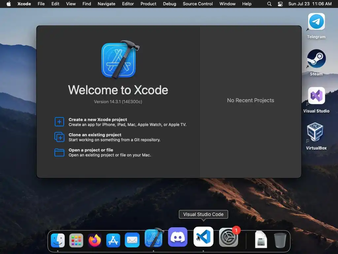
Task: Open the Find menu
Action: coord(87,4)
